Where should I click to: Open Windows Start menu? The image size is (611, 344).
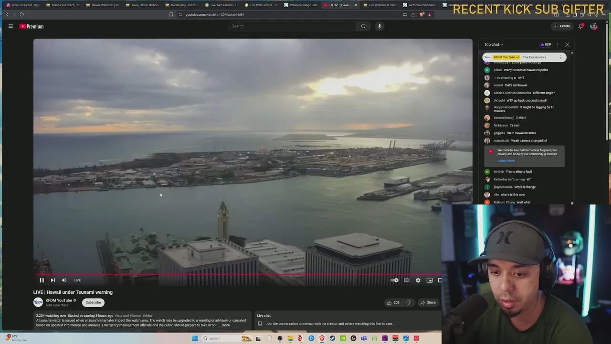point(195,338)
